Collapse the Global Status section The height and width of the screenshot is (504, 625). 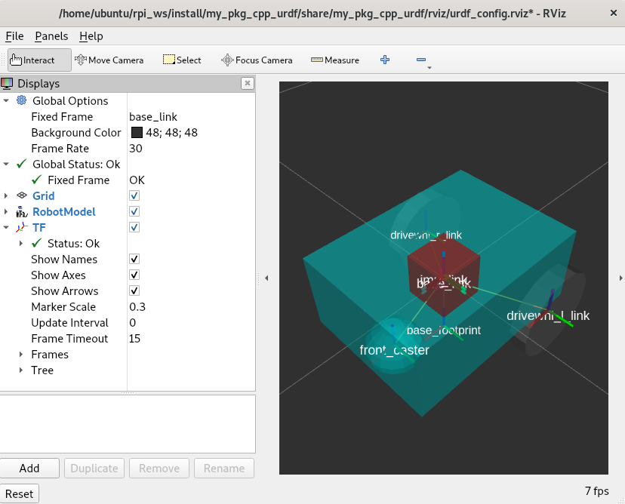pos(6,164)
